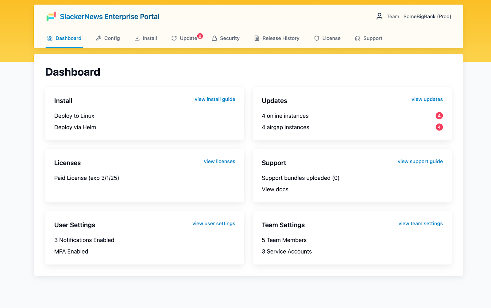Screen dimensions: 491x308
Task: Click the Config wrench icon
Action: 99,38
